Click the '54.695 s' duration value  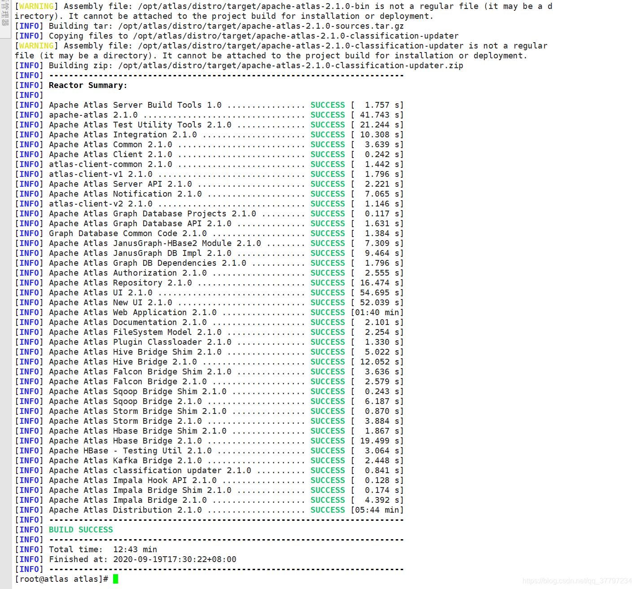(x=379, y=293)
